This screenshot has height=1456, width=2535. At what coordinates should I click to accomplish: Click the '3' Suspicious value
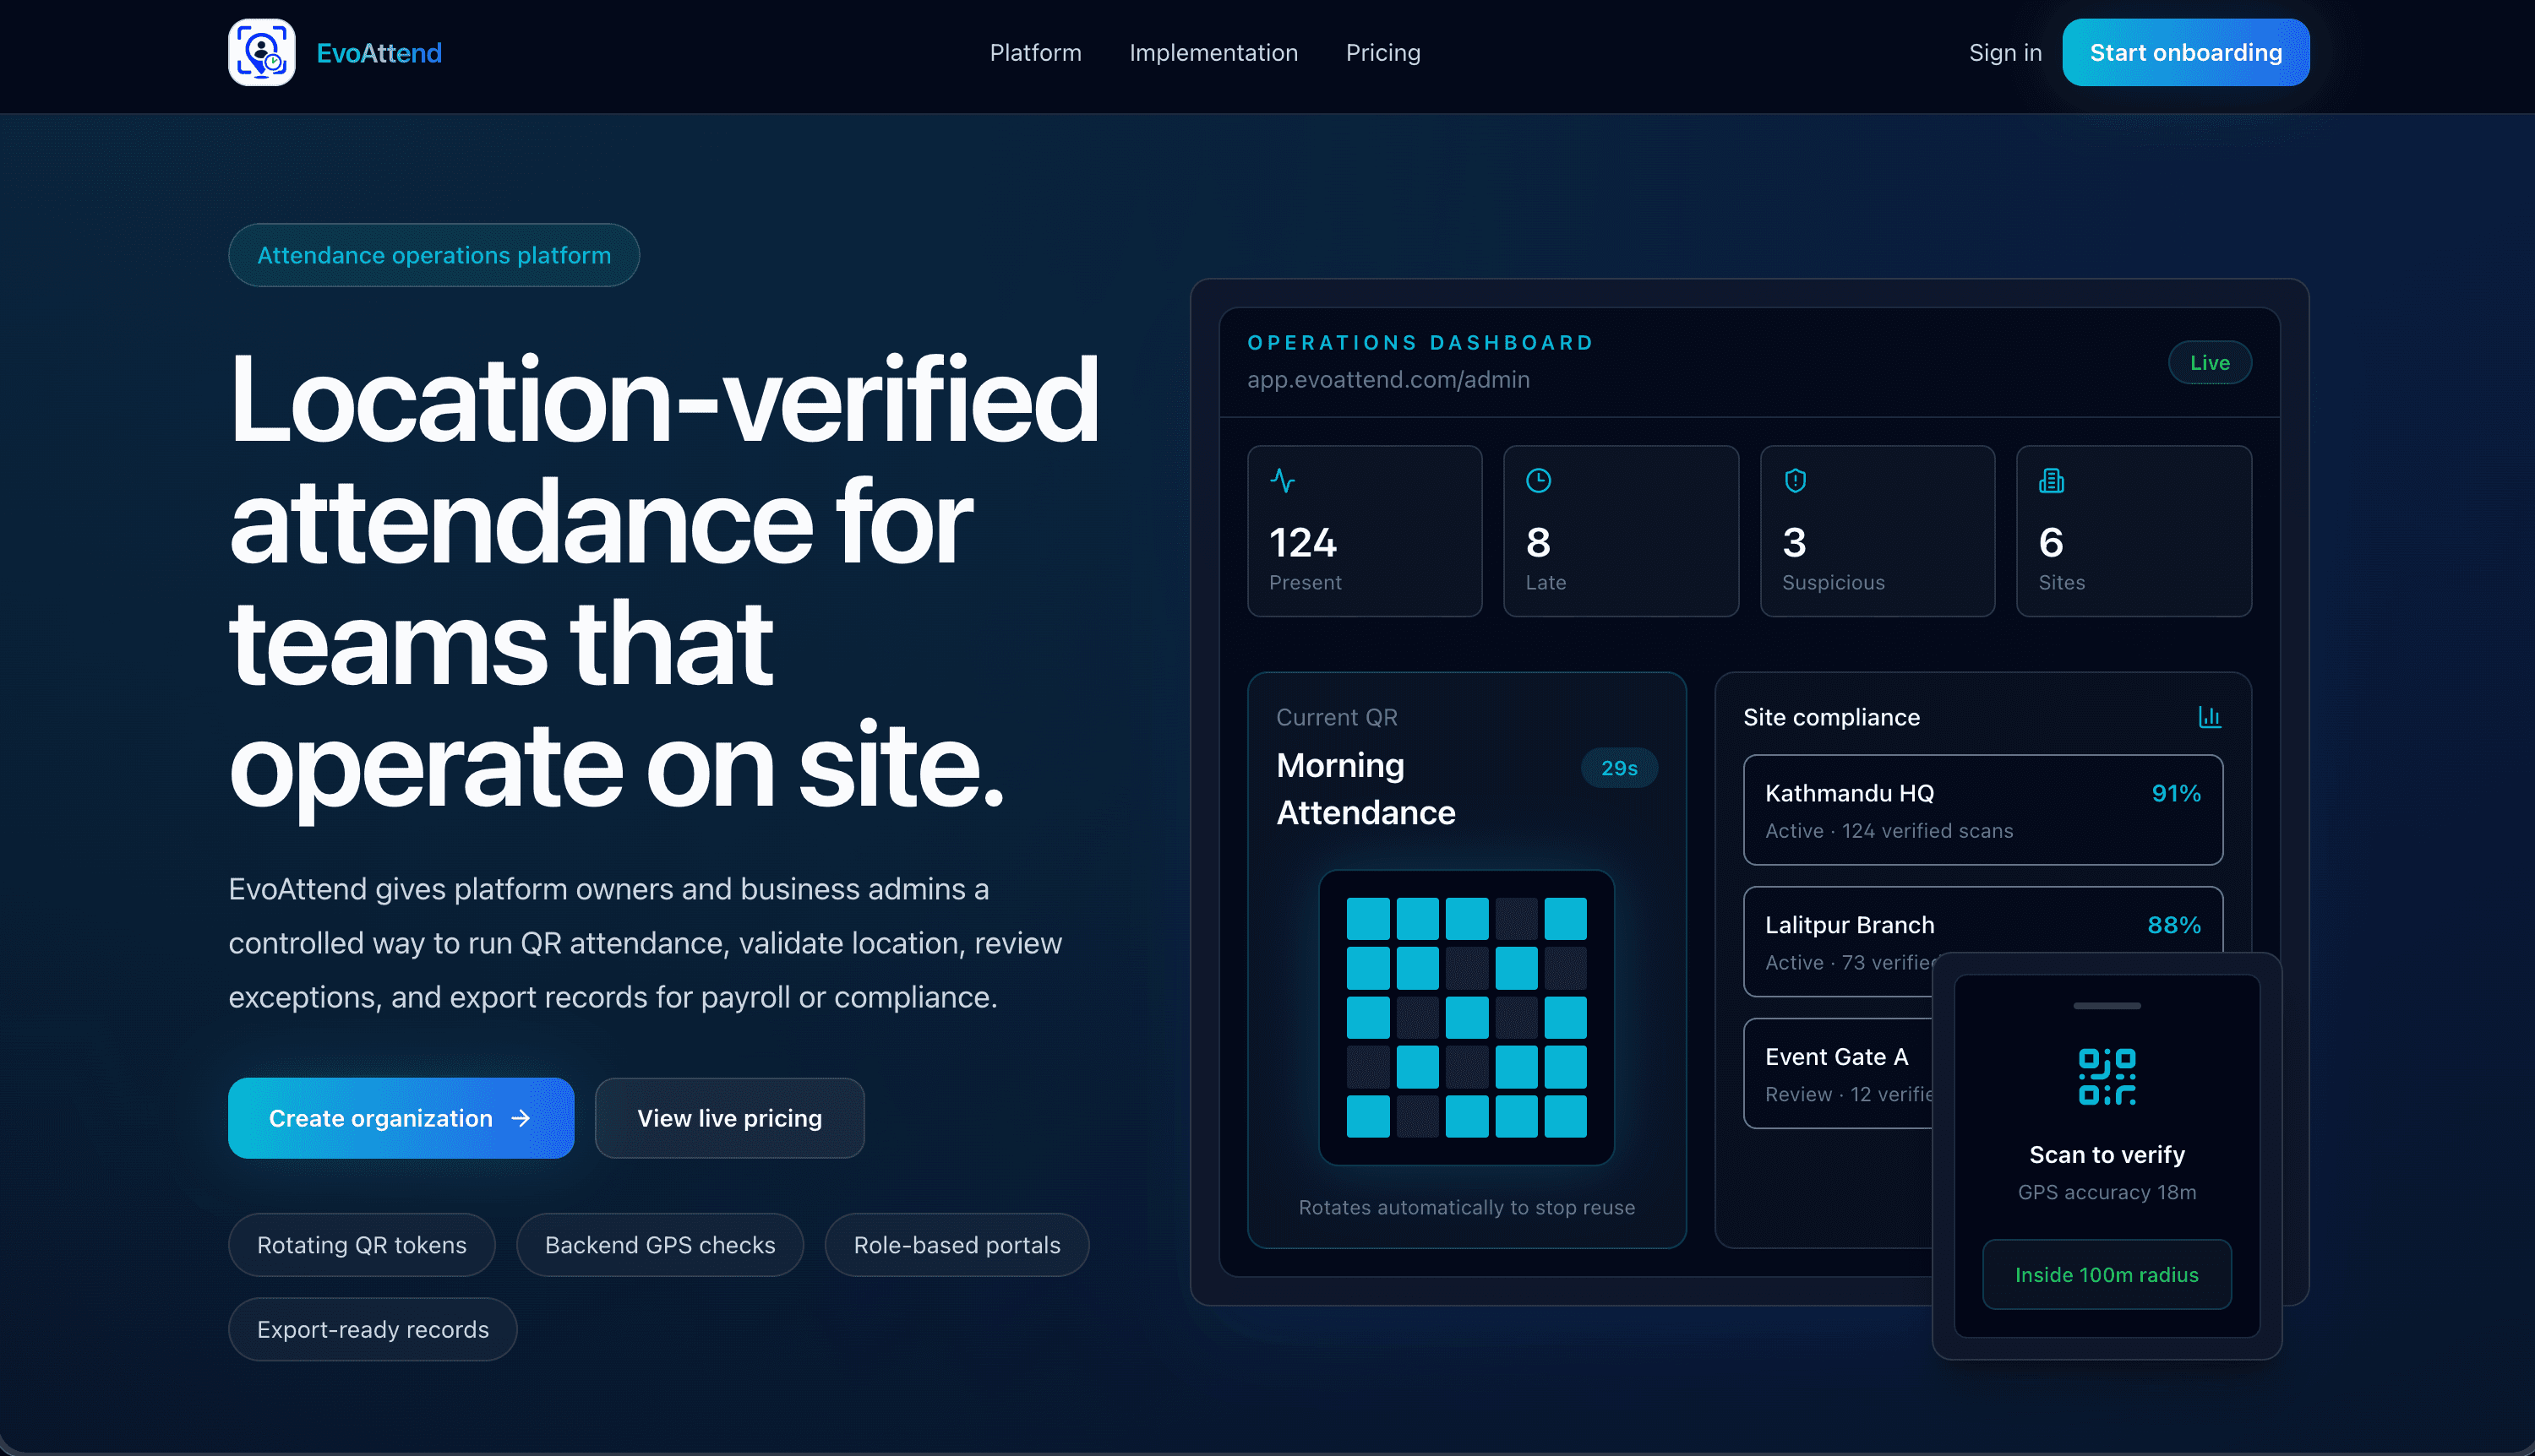click(x=1795, y=542)
